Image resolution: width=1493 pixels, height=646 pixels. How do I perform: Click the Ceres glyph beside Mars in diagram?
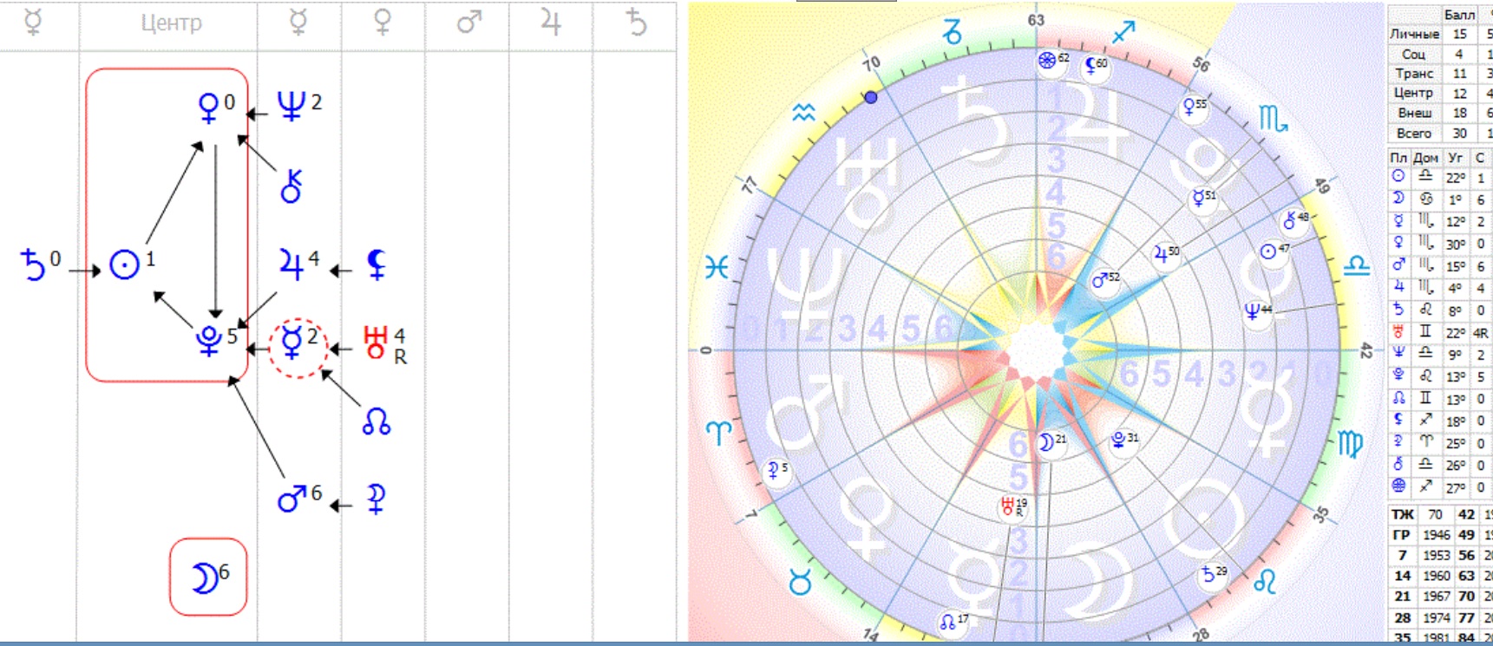coord(376,499)
